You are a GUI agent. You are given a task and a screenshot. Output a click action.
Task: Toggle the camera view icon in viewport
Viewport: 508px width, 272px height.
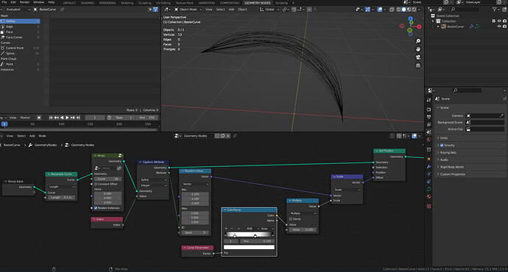point(418,57)
